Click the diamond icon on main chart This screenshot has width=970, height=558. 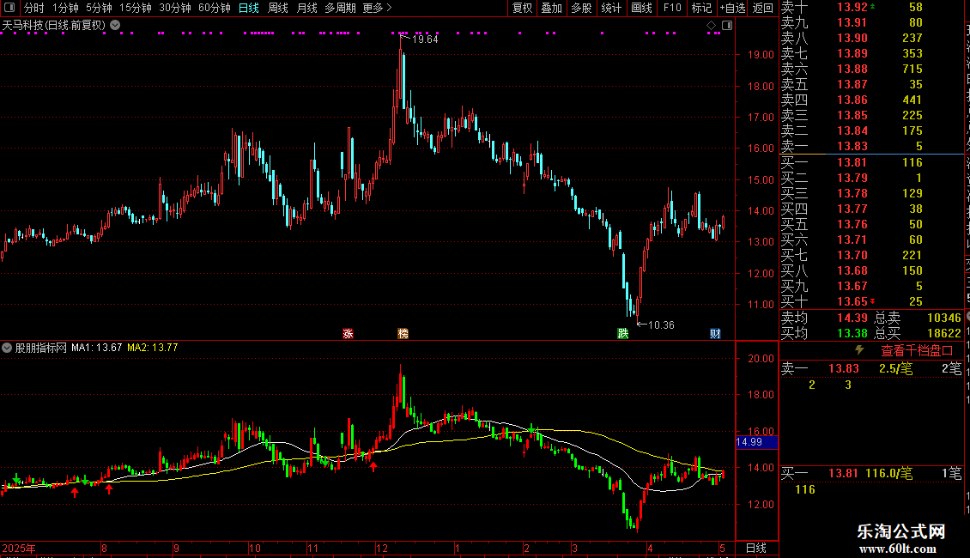point(712,26)
